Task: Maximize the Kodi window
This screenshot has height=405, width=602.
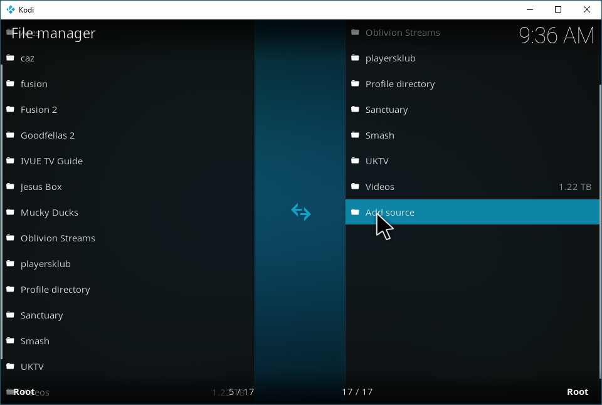Action: [558, 9]
